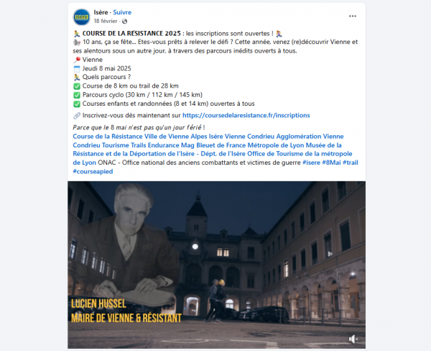Image resolution: width=431 pixels, height=351 pixels.
Task: Open the Bleuet de France tagged page
Action: (221, 145)
